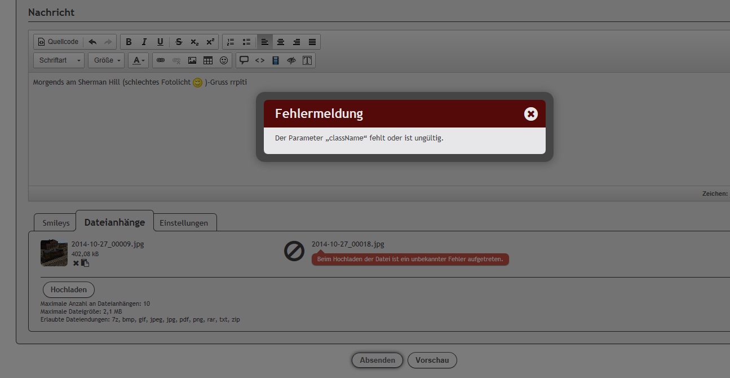Open the Vorschau preview

coord(432,360)
